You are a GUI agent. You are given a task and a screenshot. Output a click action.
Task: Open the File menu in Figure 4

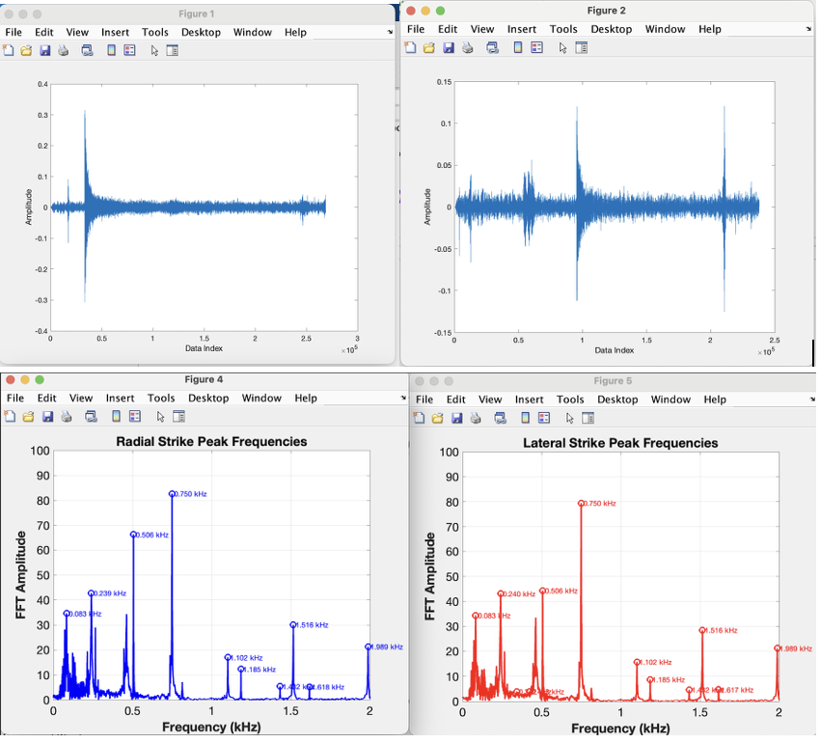coord(15,399)
